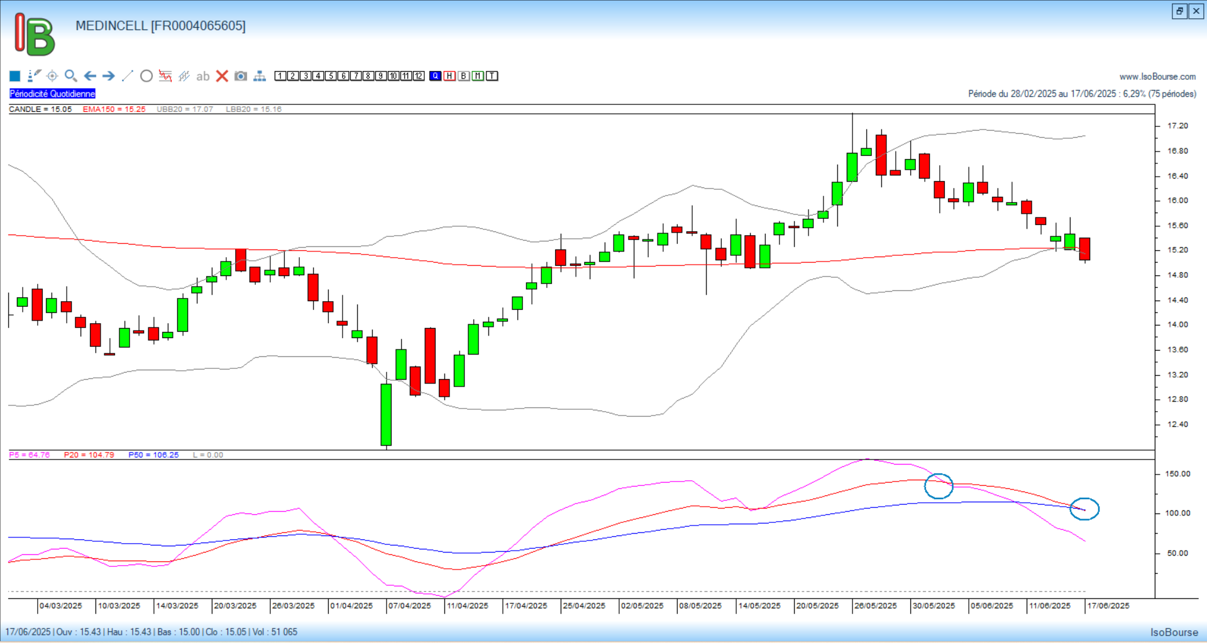
Task: Select numbered preset 2
Action: (x=293, y=76)
